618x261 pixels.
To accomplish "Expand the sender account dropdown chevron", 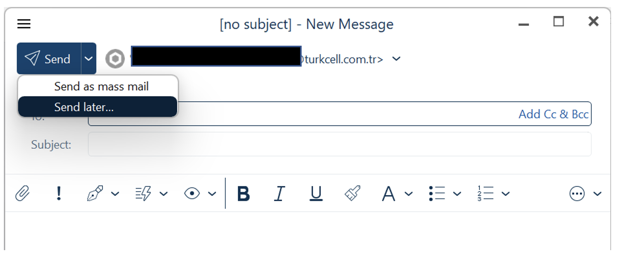I will [x=396, y=59].
